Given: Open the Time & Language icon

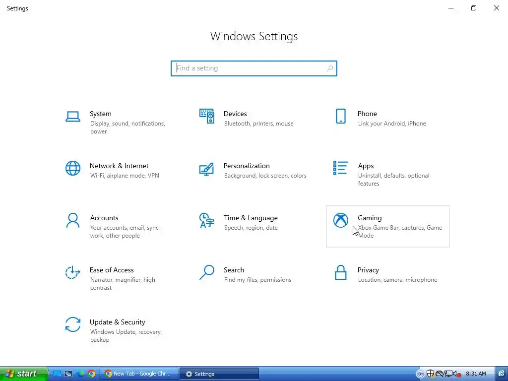Looking at the screenshot, I should [207, 220].
